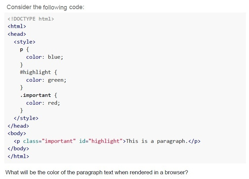
Task: Click the class="important" attribute
Action: (49, 141)
